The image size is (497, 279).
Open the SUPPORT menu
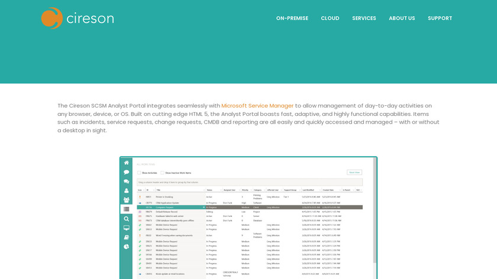(x=440, y=18)
